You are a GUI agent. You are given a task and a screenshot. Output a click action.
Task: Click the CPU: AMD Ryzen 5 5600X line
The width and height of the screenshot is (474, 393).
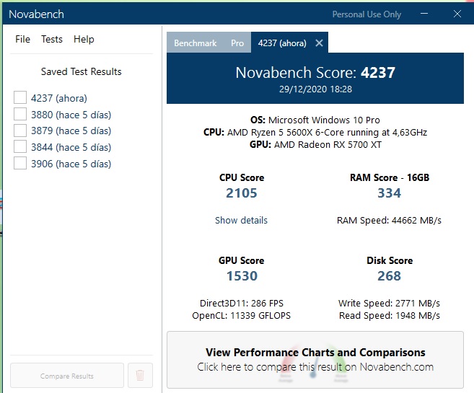(x=315, y=133)
